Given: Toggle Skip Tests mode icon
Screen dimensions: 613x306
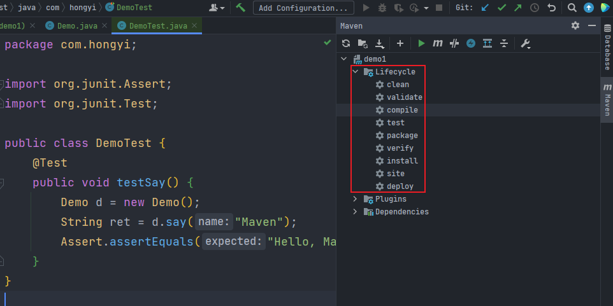Looking at the screenshot, I should (x=471, y=43).
